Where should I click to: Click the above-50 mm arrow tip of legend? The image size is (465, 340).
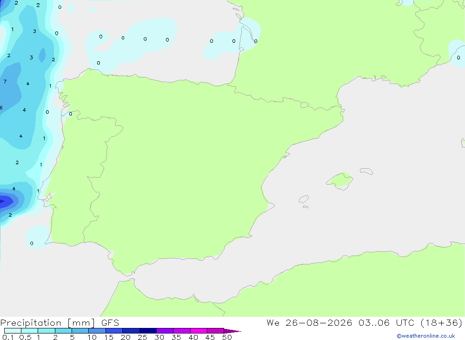(x=232, y=331)
